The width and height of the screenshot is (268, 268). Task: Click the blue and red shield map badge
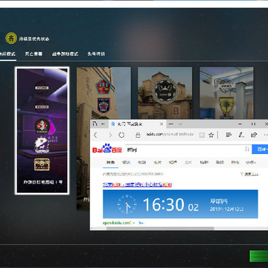click(x=103, y=106)
